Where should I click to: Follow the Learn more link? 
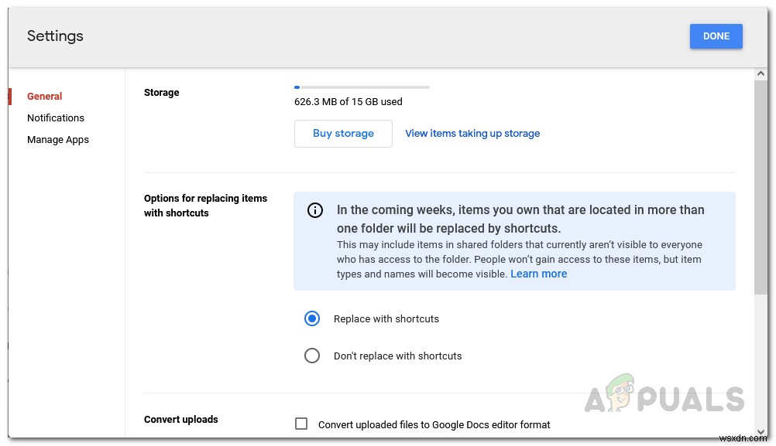coord(539,274)
